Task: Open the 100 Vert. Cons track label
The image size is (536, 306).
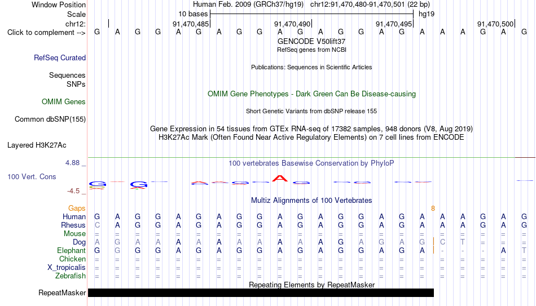Action: pyautogui.click(x=32, y=176)
